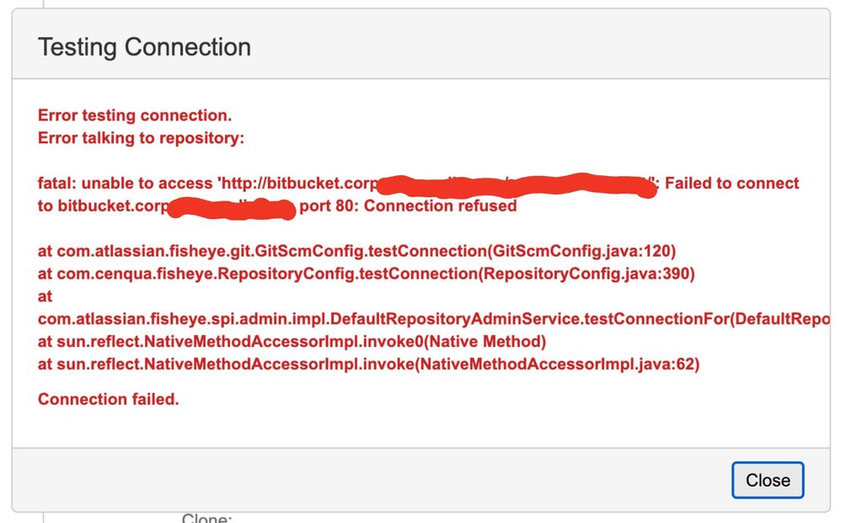The height and width of the screenshot is (523, 841).
Task: Click the DefaultRepositoryAdminService.testConnectionFor stack line
Action: [x=433, y=319]
